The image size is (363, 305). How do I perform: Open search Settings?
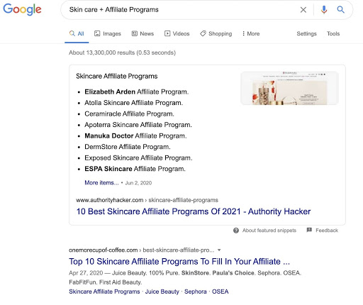click(306, 34)
